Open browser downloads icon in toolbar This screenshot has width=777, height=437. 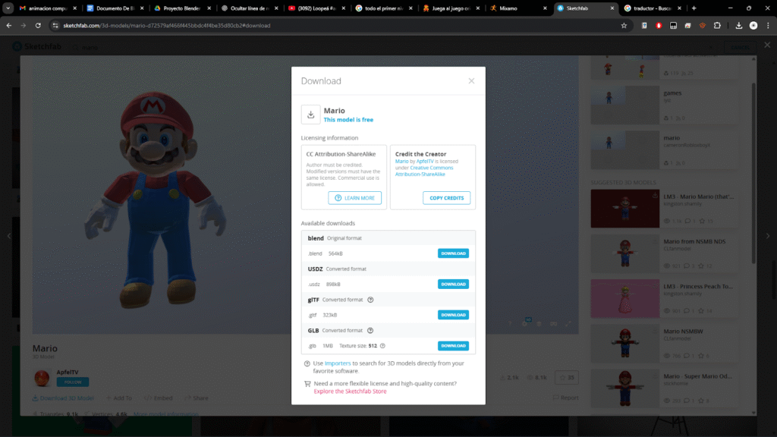[738, 25]
